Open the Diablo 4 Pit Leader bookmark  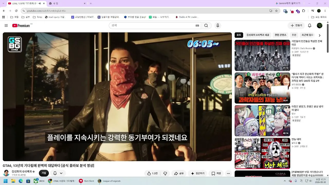tap(187, 17)
